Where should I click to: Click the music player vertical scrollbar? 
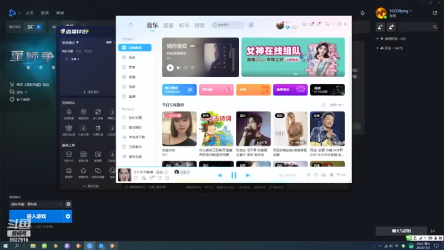(350, 65)
